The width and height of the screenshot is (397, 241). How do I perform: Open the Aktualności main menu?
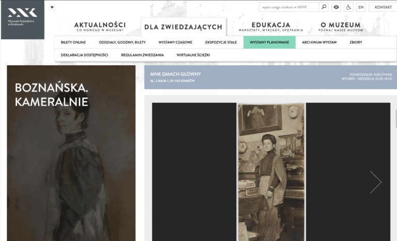[x=100, y=26]
